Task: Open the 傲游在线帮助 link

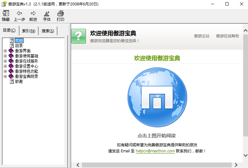Action: pyautogui.click(x=227, y=36)
